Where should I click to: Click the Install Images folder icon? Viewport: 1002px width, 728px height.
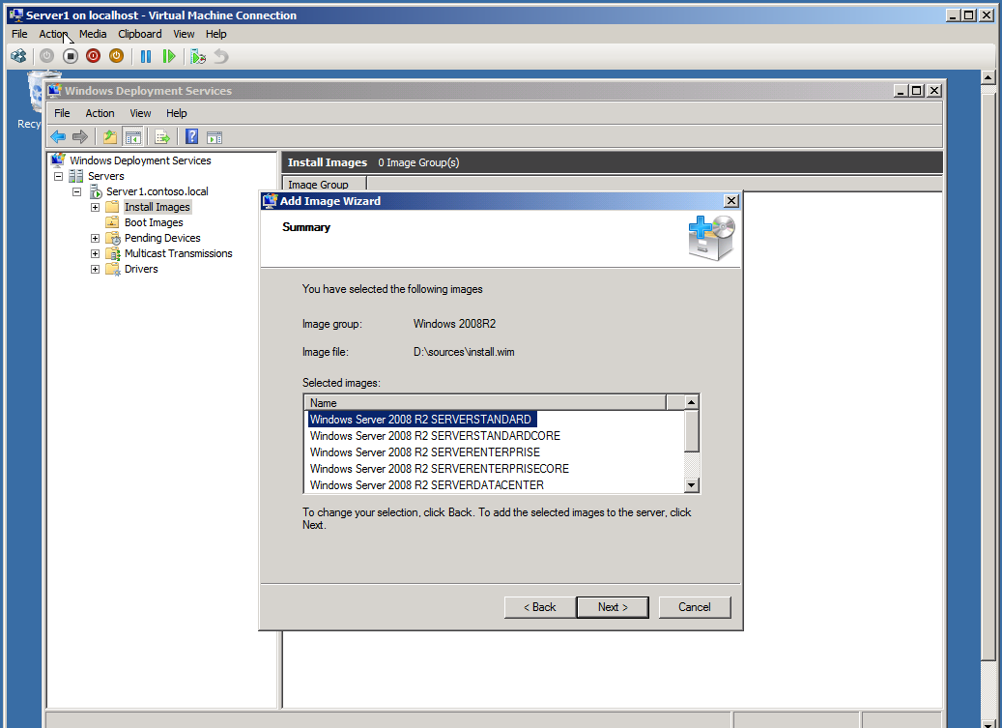(112, 207)
